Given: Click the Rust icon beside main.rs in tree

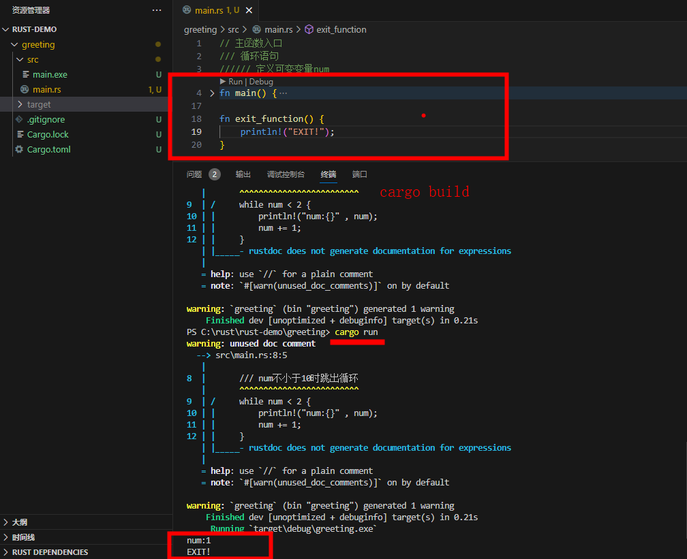Looking at the screenshot, I should 25,89.
